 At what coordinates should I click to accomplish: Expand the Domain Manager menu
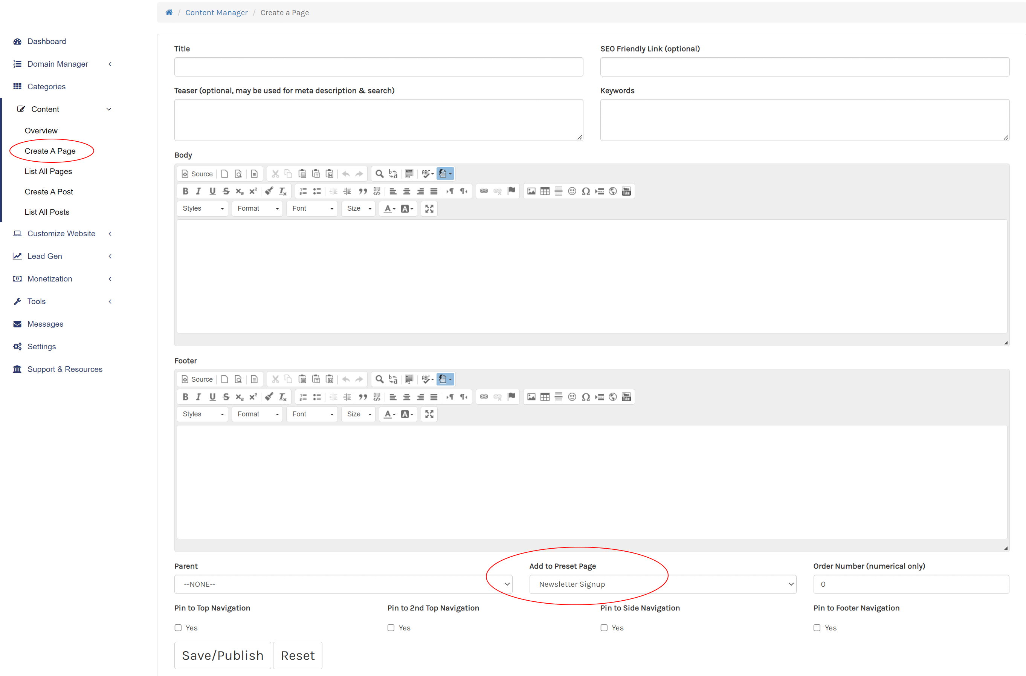(58, 64)
